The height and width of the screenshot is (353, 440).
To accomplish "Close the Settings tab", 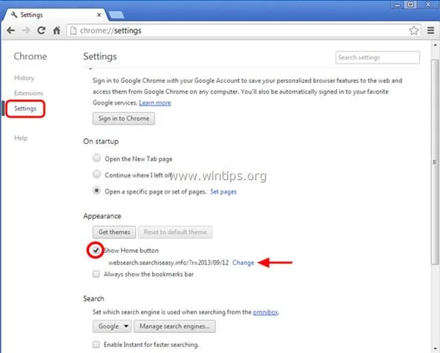I will [99, 15].
